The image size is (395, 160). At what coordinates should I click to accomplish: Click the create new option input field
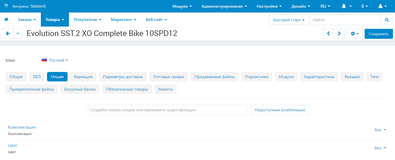tap(167, 110)
